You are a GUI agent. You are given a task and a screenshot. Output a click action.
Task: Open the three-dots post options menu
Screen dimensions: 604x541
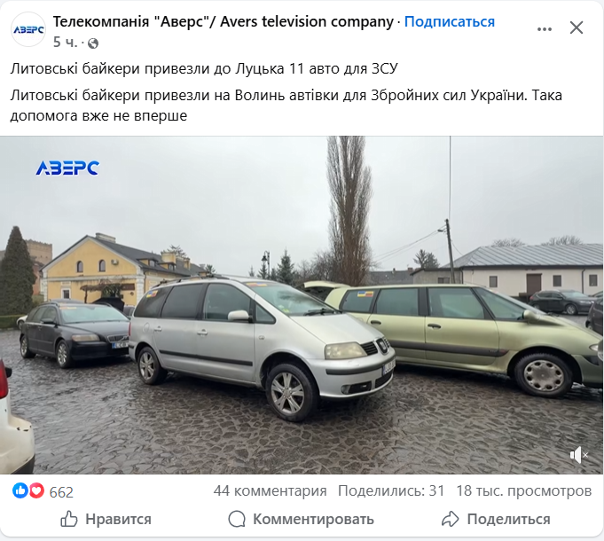545,29
